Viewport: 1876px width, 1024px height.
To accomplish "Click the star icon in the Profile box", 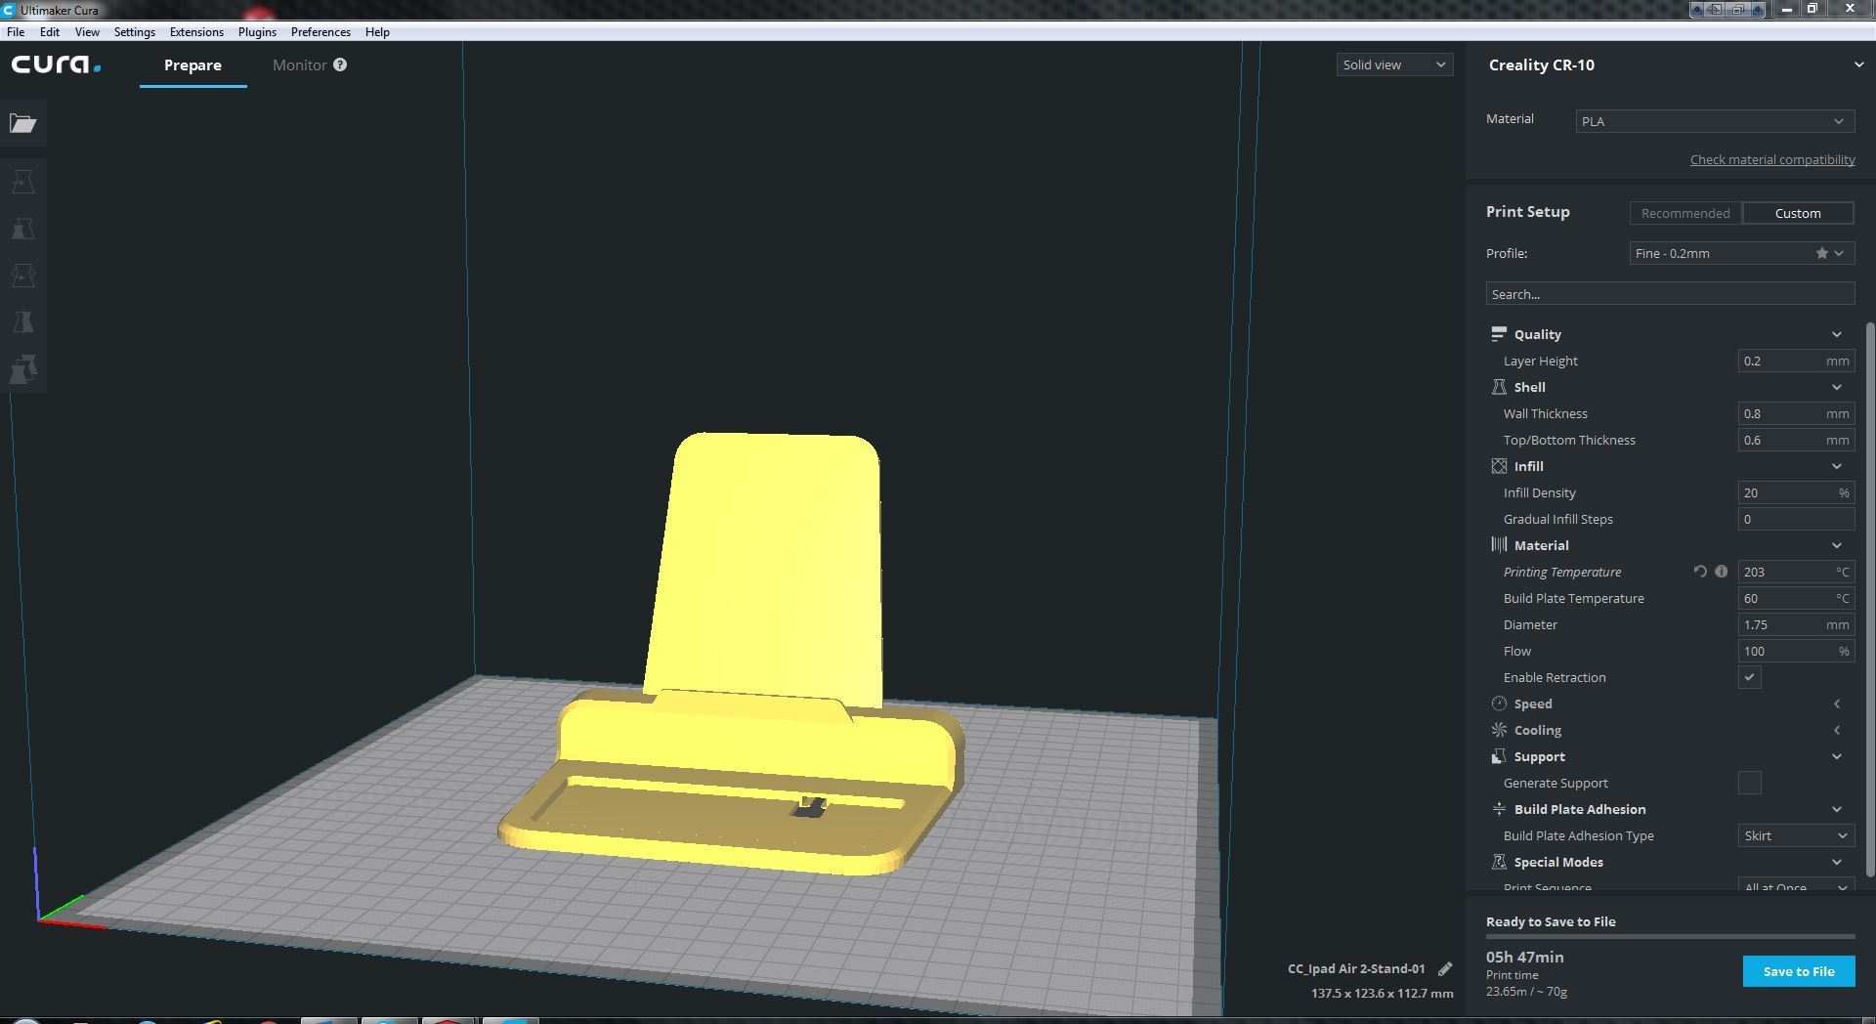I will [x=1821, y=253].
